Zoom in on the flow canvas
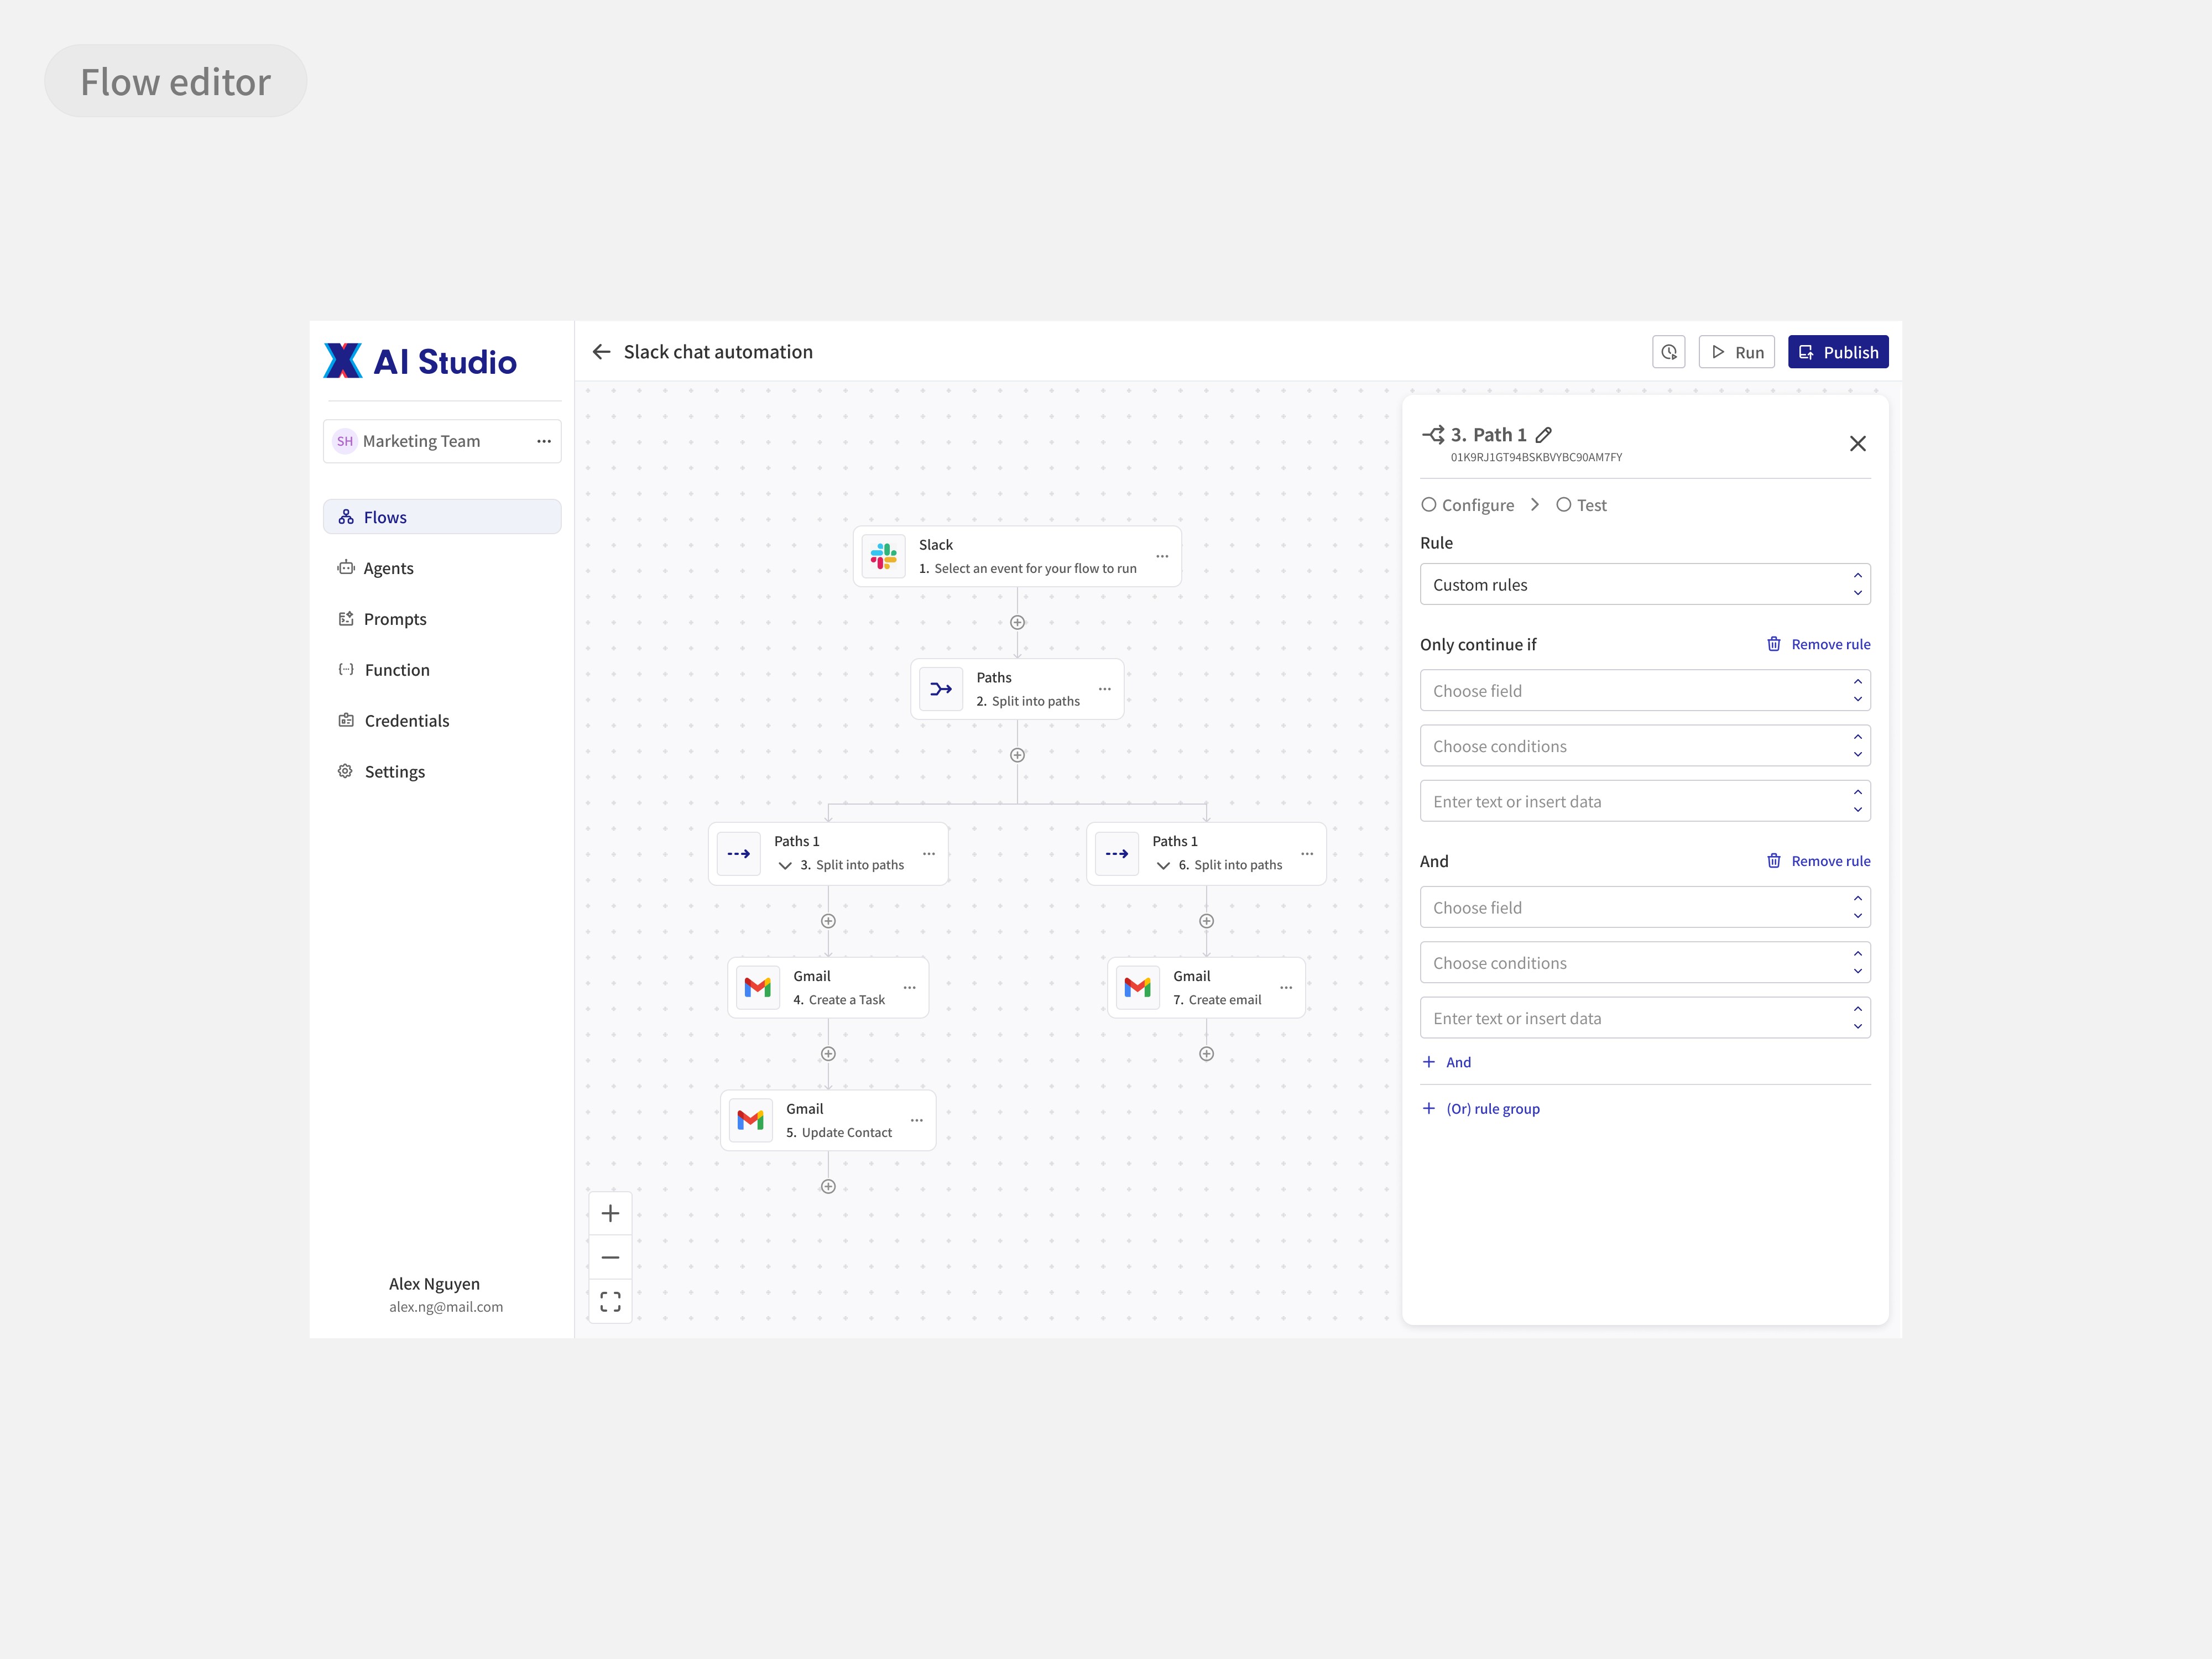This screenshot has height=1659, width=2212. (610, 1214)
